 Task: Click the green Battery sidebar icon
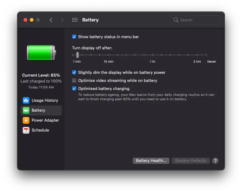[x=26, y=110]
